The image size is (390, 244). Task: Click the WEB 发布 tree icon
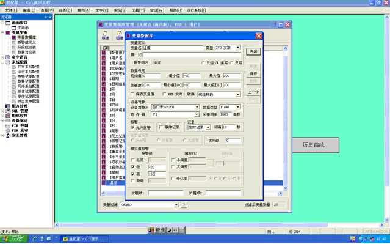click(x=8, y=130)
